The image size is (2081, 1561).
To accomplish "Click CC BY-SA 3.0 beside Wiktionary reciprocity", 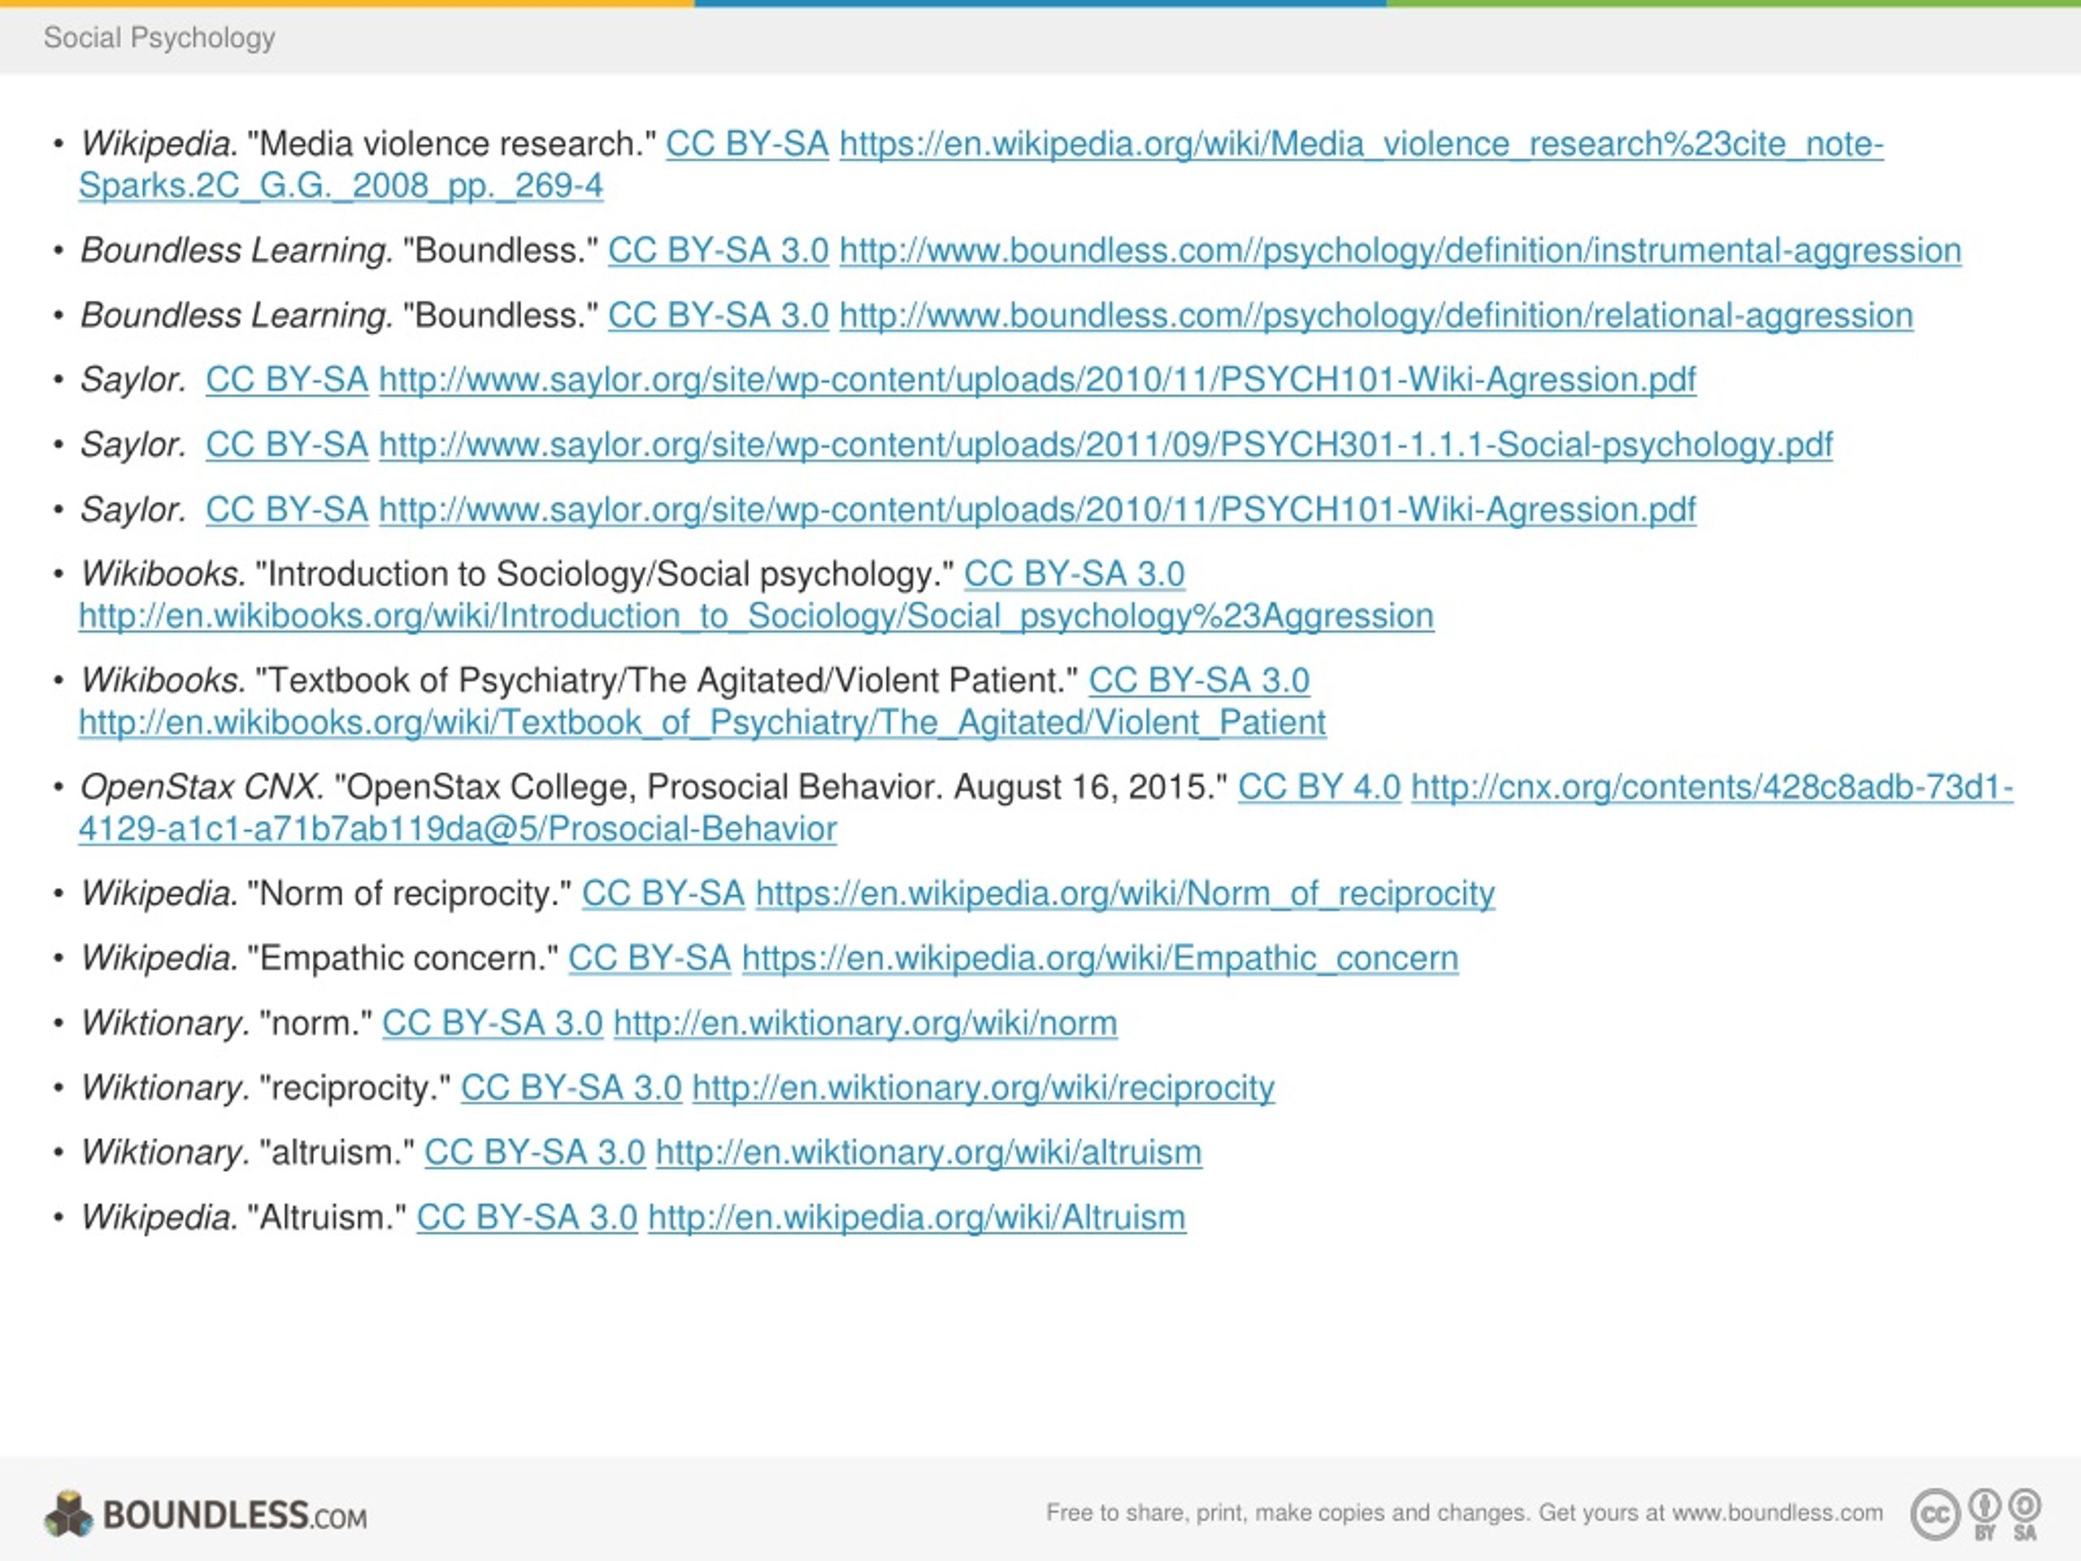I will [571, 1089].
